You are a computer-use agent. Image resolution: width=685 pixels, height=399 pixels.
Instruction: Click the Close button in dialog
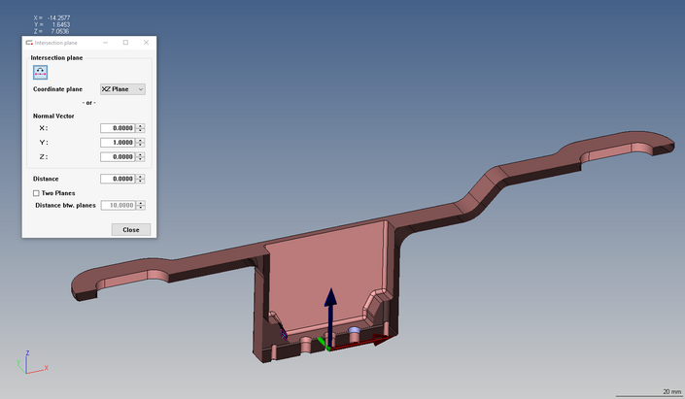tap(131, 230)
